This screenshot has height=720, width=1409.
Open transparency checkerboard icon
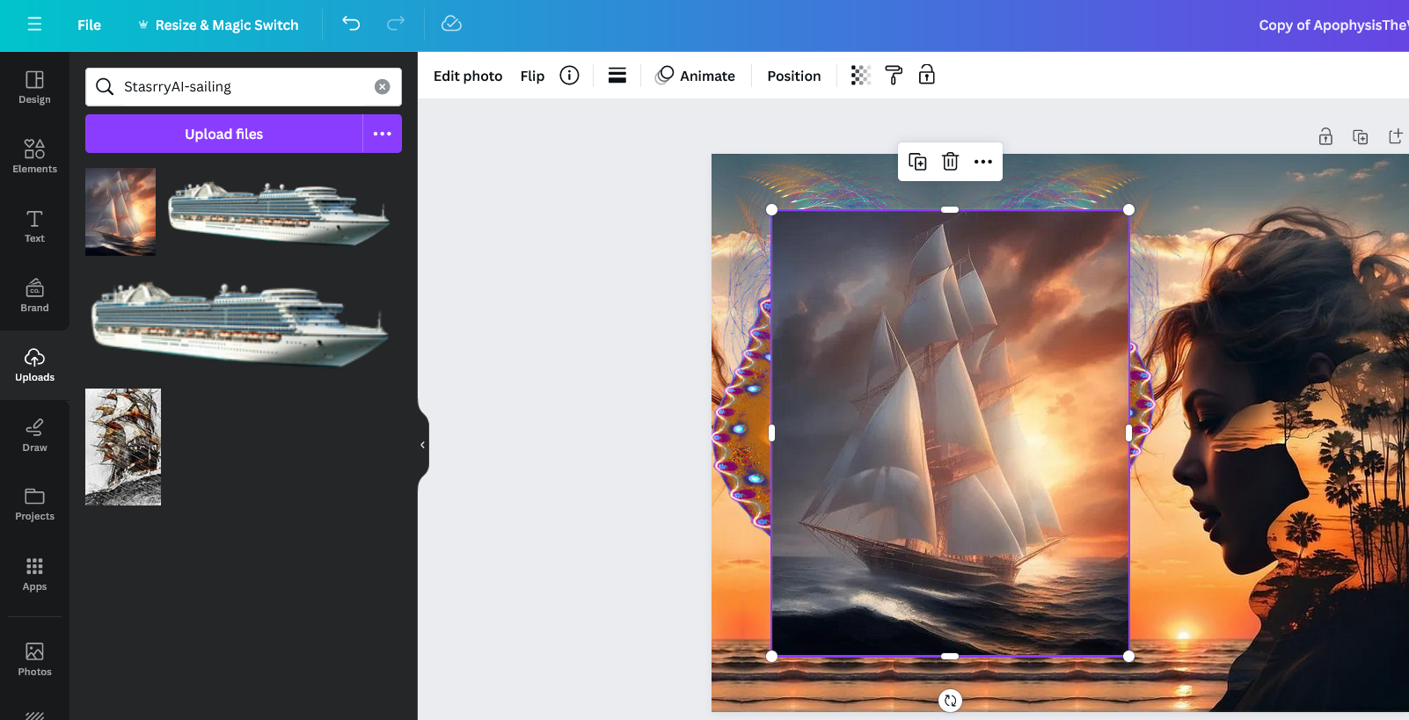pyautogui.click(x=861, y=76)
